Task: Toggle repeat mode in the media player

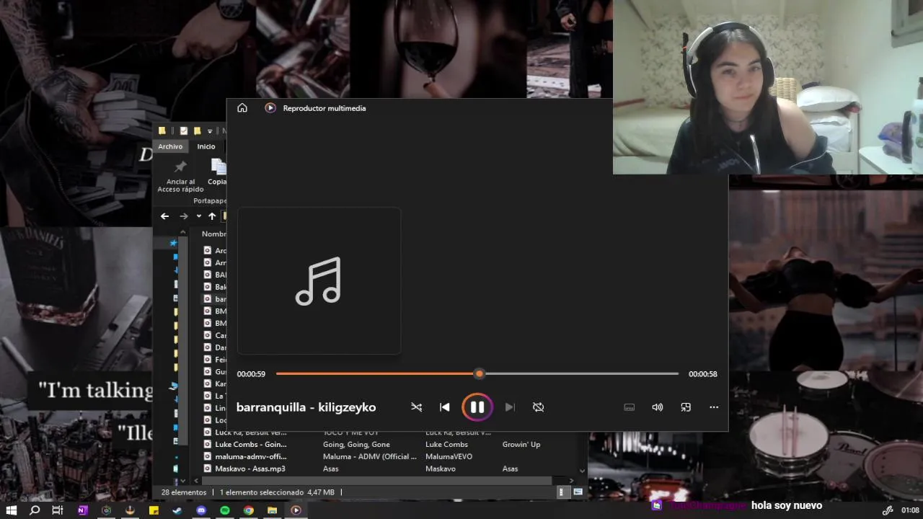Action: click(538, 407)
